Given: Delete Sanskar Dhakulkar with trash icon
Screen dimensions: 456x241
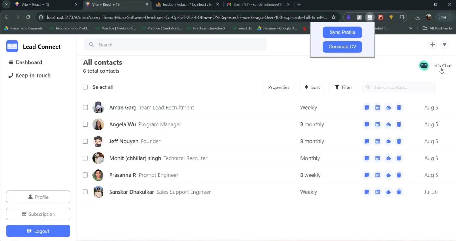Looking at the screenshot, I should (399, 192).
